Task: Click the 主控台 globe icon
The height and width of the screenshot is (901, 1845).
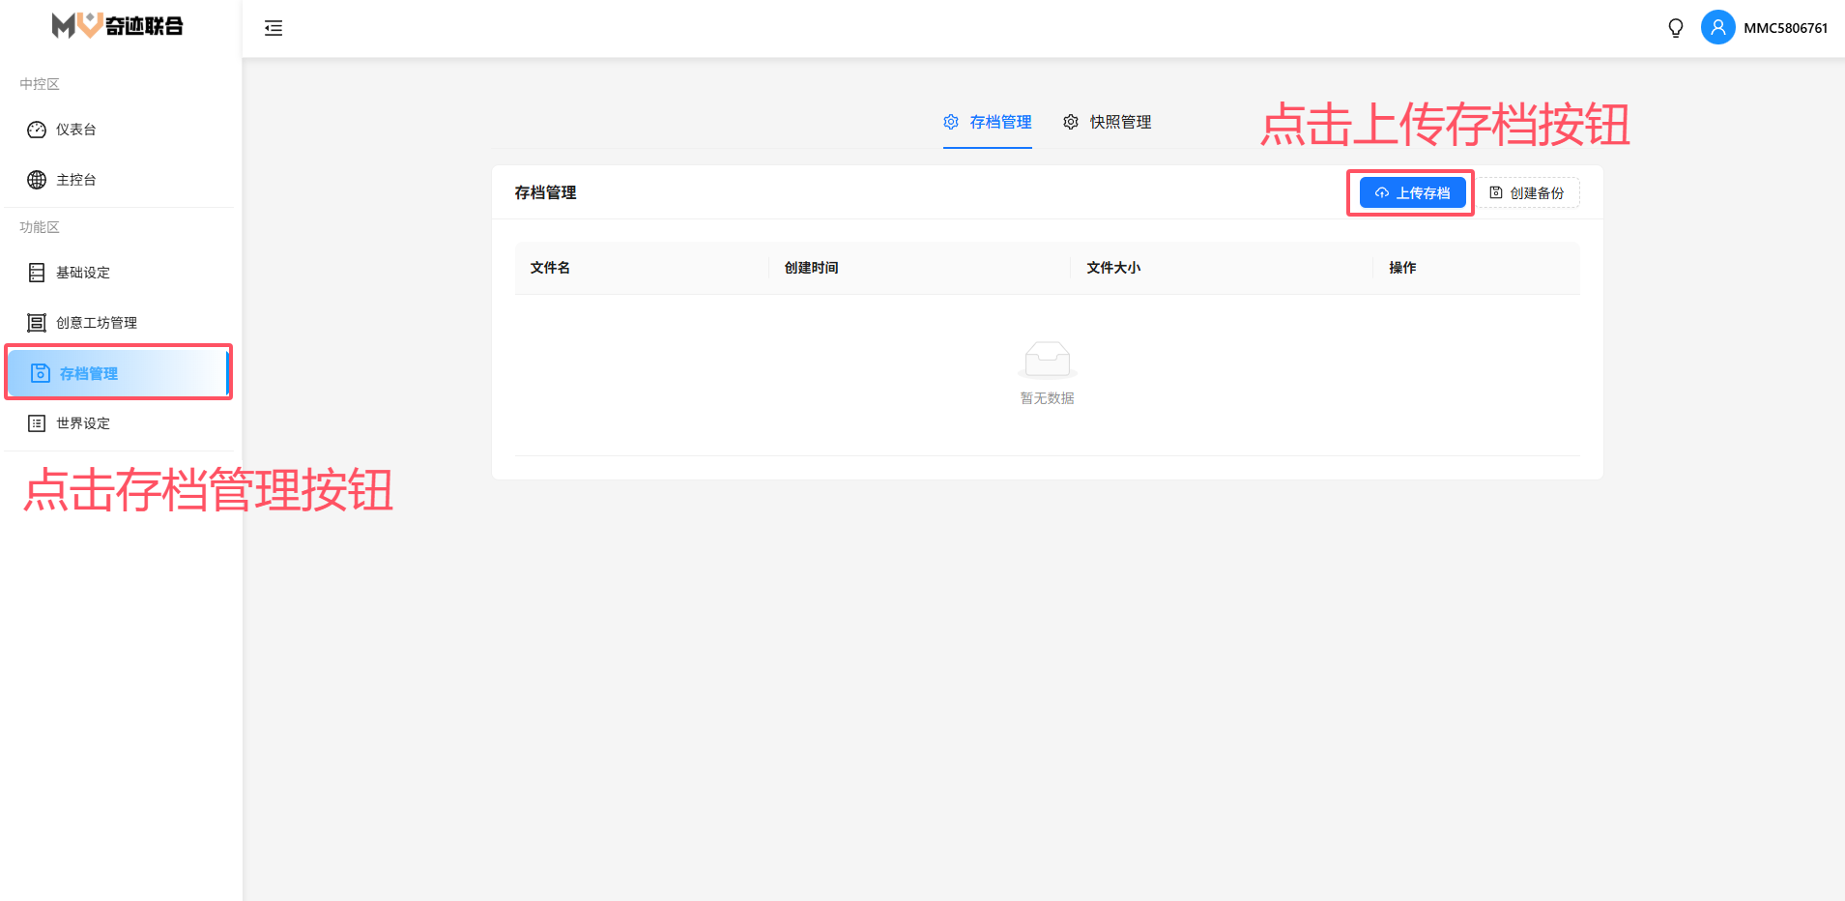Action: (37, 180)
